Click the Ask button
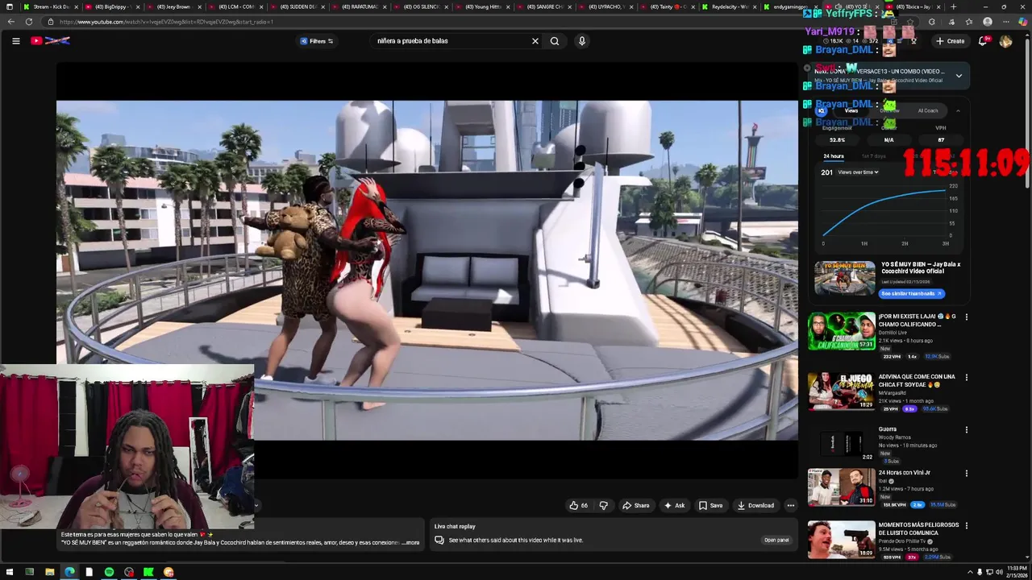1032x580 pixels. tap(674, 505)
